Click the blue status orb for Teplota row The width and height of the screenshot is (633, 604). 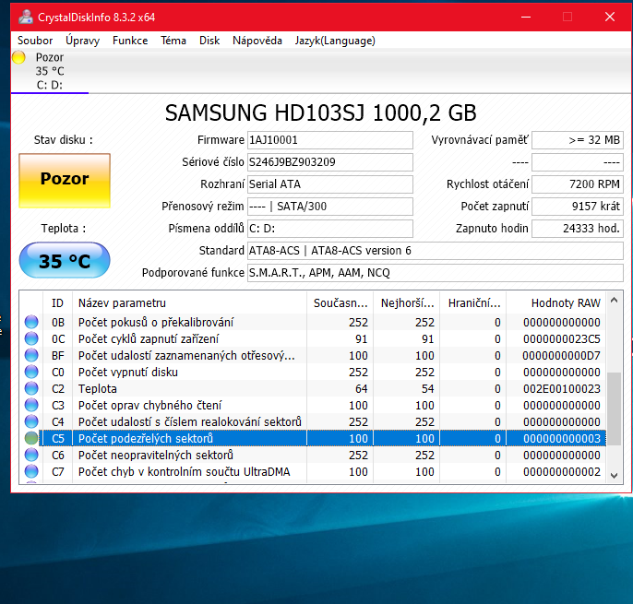pyautogui.click(x=31, y=389)
